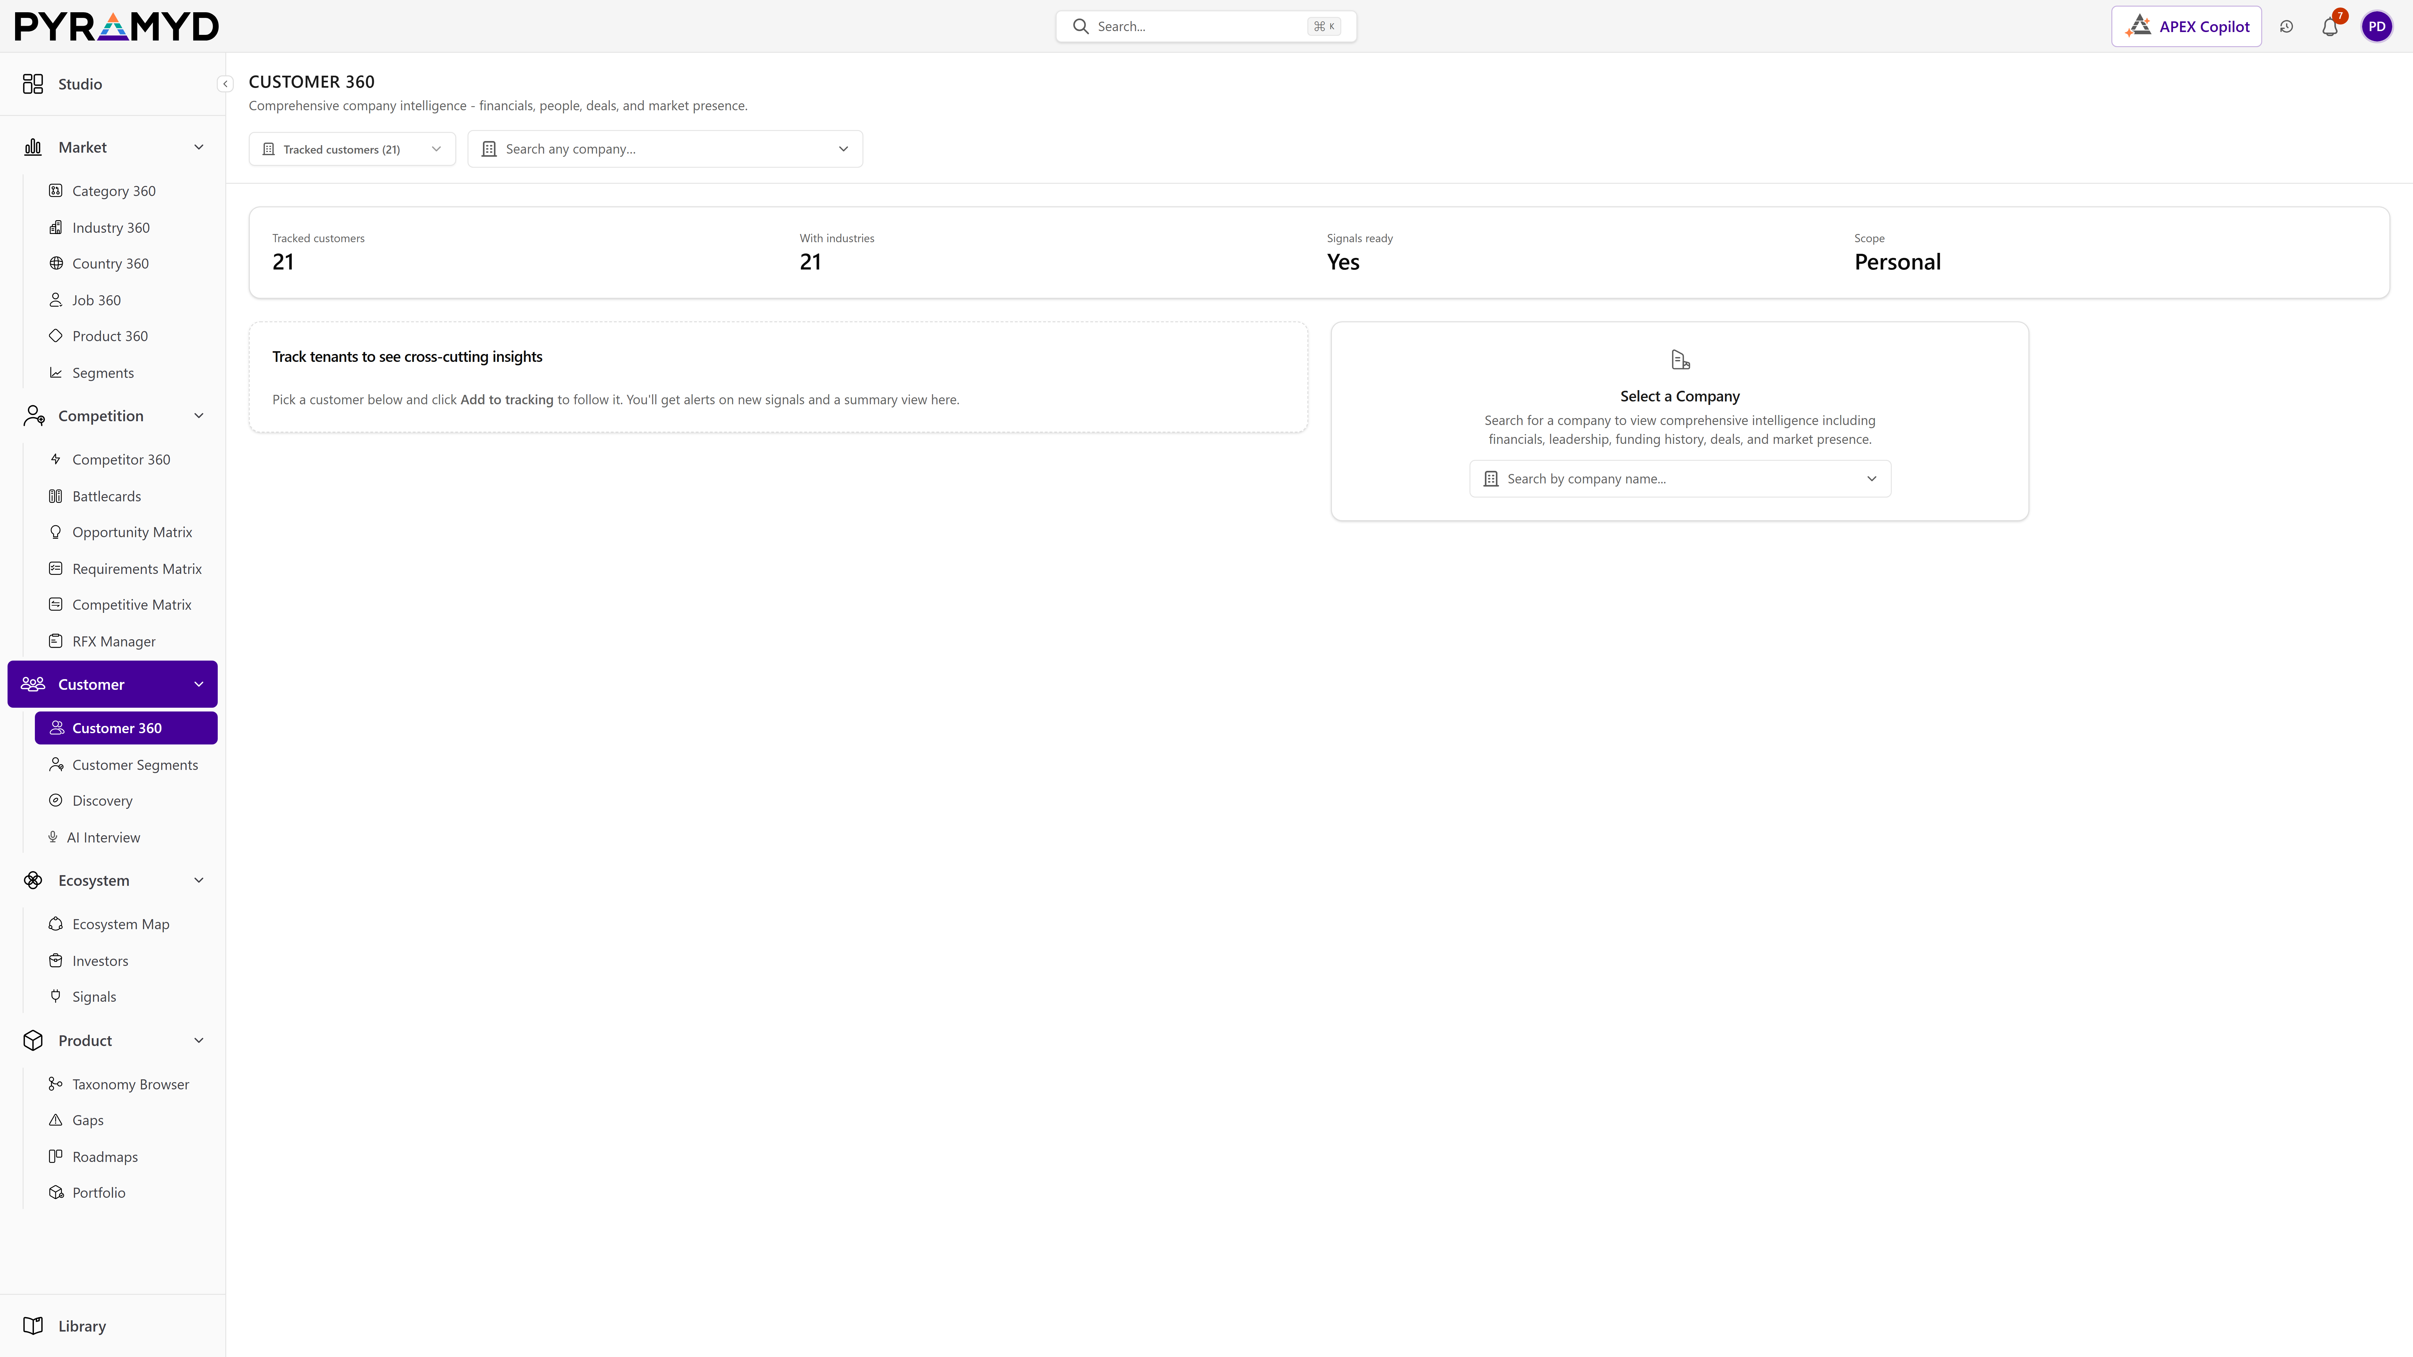
Task: Click the Competitor 360 lightning icon
Action: (56, 459)
